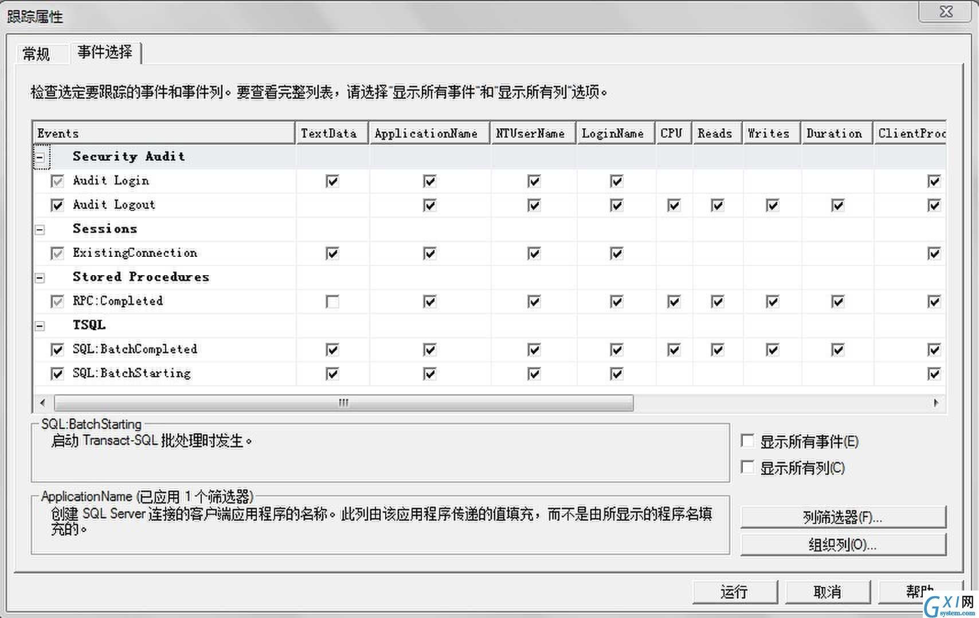Image resolution: width=979 pixels, height=618 pixels.
Task: Enable TextData for RPC:Completed
Action: click(332, 302)
